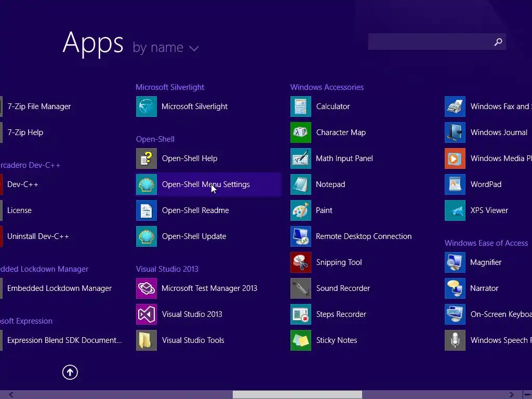532x399 pixels.
Task: Click the WordPad icon
Action: point(455,184)
